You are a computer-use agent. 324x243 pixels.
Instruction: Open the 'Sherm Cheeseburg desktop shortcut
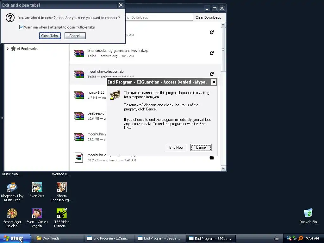(x=62, y=187)
